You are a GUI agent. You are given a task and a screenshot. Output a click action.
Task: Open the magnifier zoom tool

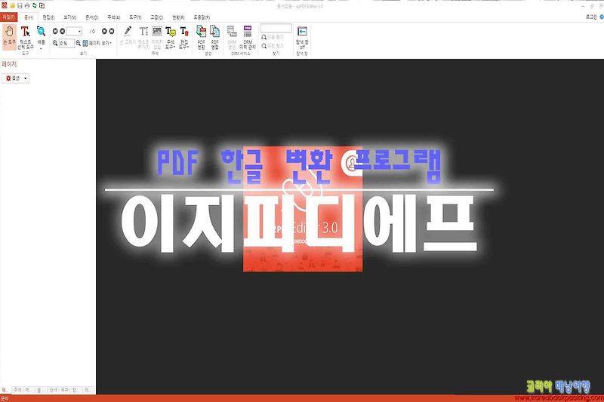click(42, 36)
